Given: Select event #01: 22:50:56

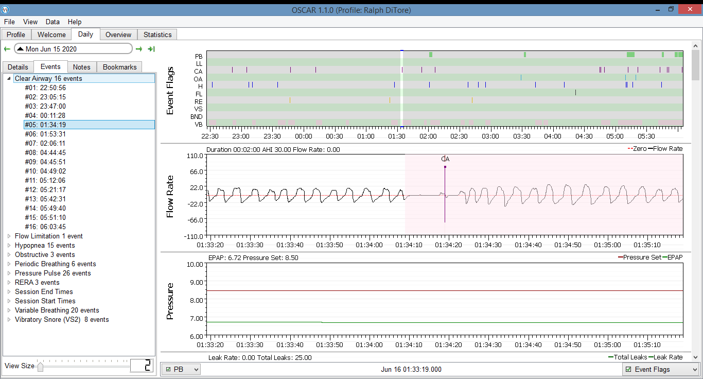Looking at the screenshot, I should [x=45, y=88].
